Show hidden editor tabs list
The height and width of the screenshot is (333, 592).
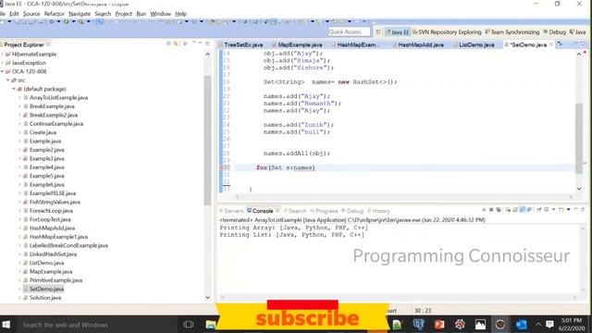(560, 44)
